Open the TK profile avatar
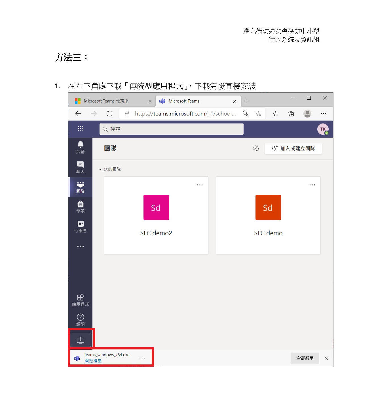Viewport: 374px width, 397px height. click(323, 129)
